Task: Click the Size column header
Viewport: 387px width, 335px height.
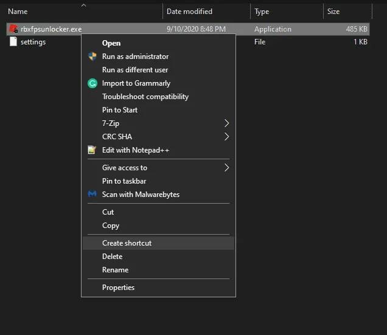Action: pyautogui.click(x=333, y=12)
